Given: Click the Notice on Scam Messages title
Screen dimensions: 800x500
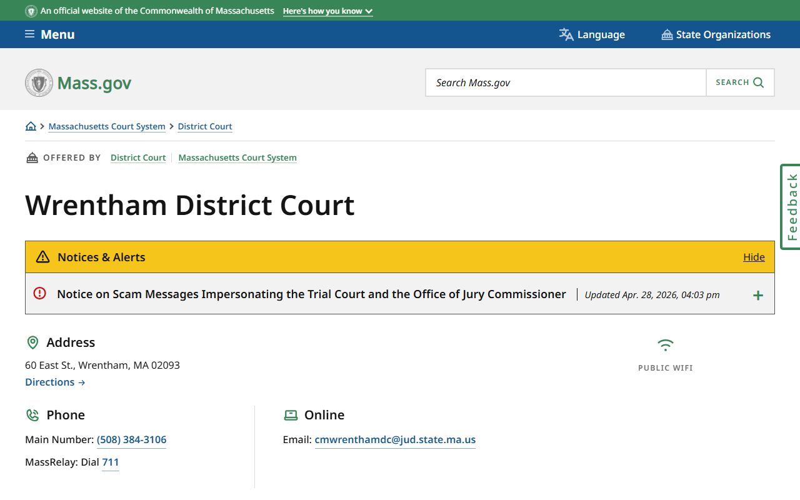Looking at the screenshot, I should tap(311, 294).
